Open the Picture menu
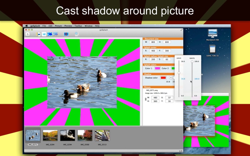This screenshot has width=250, height=156. [x=58, y=26]
